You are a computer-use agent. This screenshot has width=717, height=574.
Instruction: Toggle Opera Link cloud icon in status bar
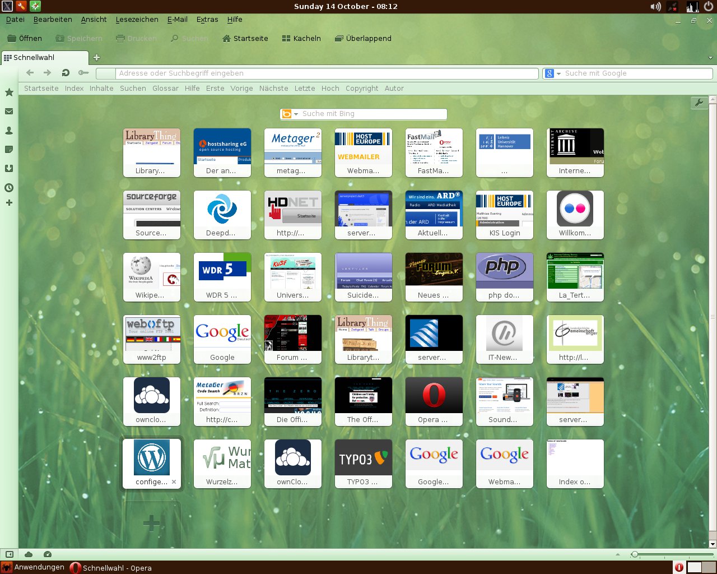pos(29,554)
